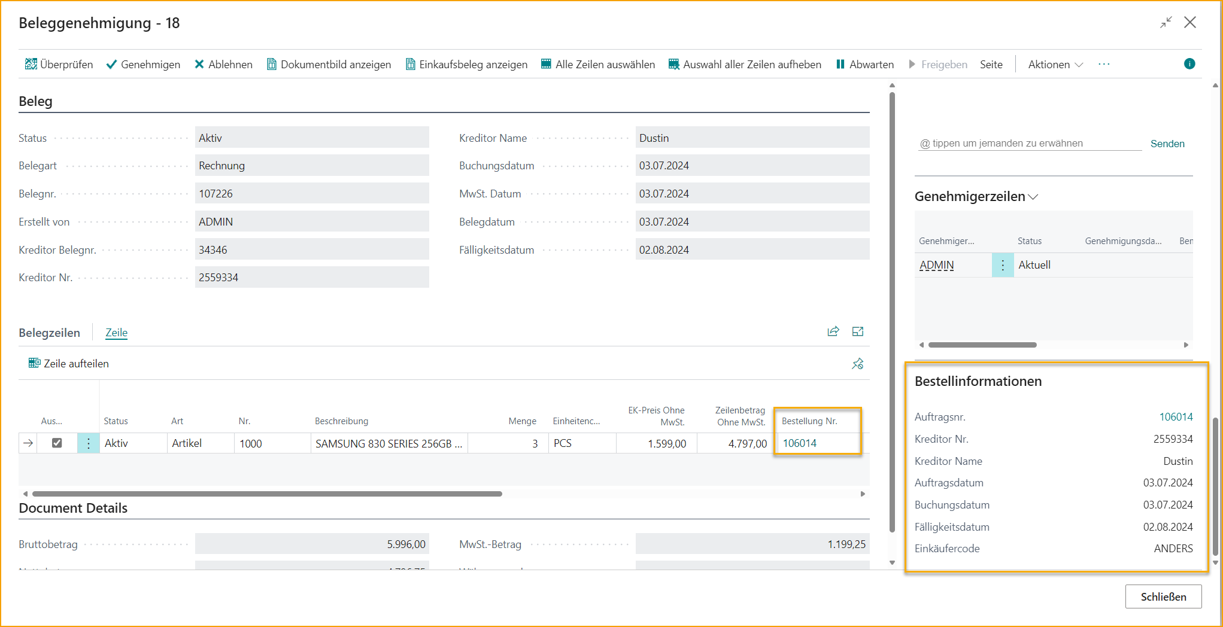Select all lines with Alle Zeilen auswählen
Viewport: 1223px width, 627px height.
click(x=597, y=64)
